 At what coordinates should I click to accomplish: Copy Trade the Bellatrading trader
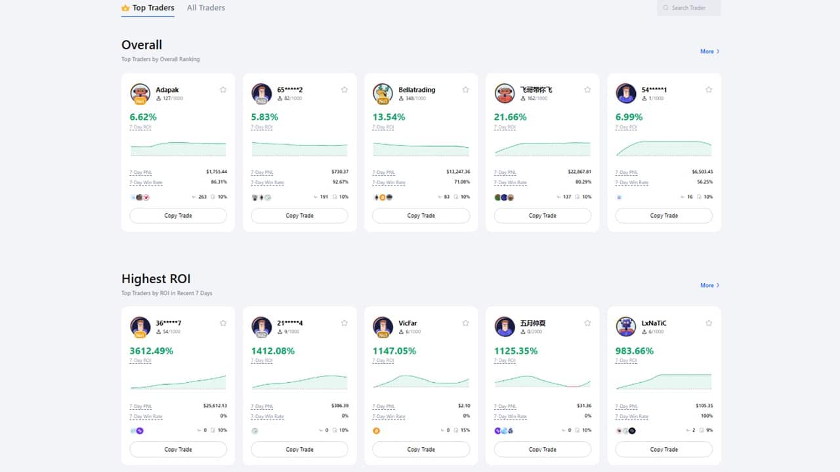421,215
